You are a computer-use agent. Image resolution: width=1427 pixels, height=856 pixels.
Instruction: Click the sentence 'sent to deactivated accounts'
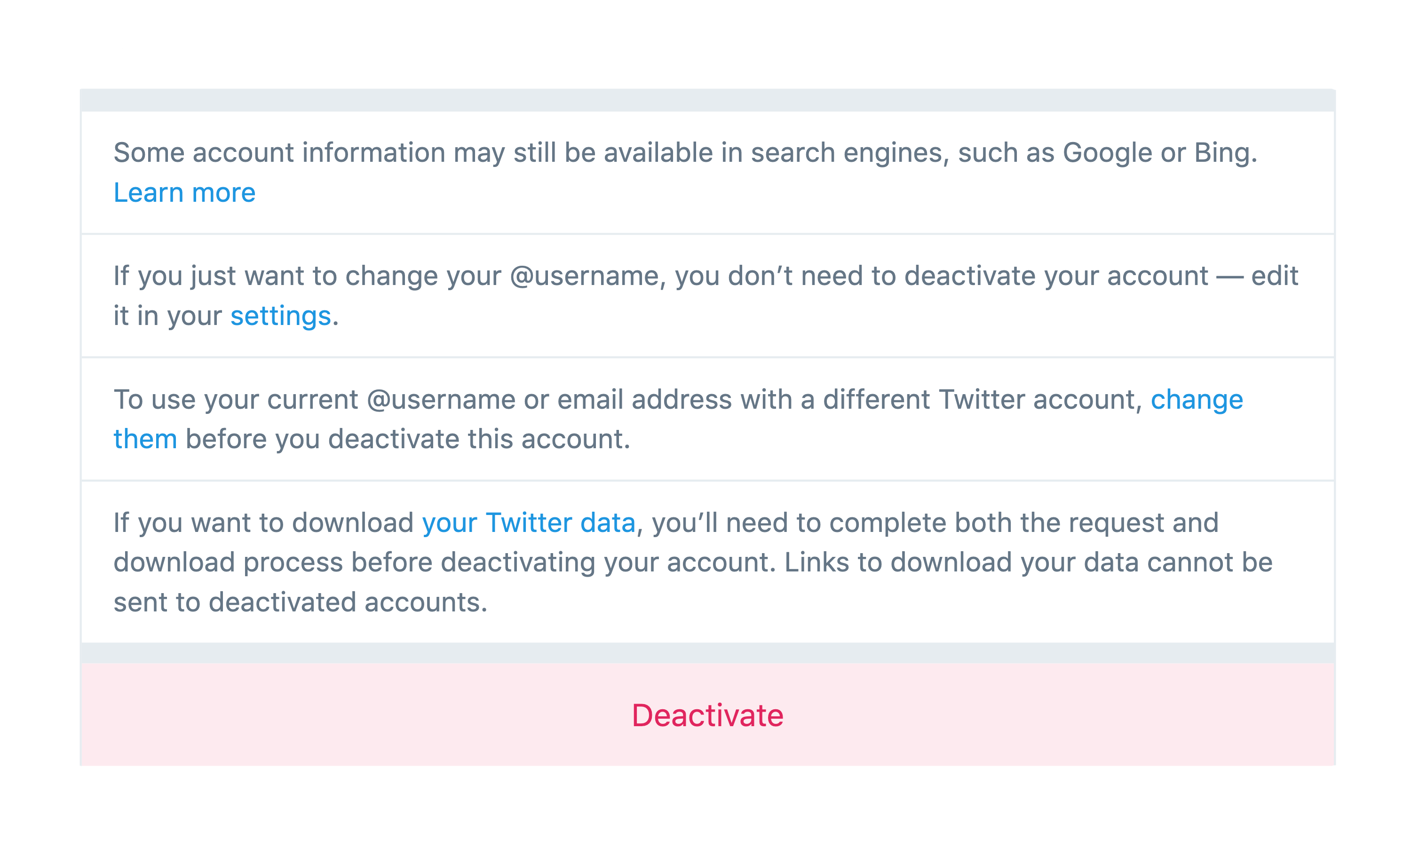tap(301, 602)
